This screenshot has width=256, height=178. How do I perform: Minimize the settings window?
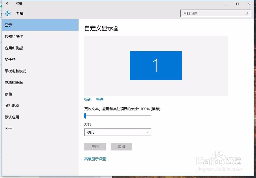pos(227,4)
